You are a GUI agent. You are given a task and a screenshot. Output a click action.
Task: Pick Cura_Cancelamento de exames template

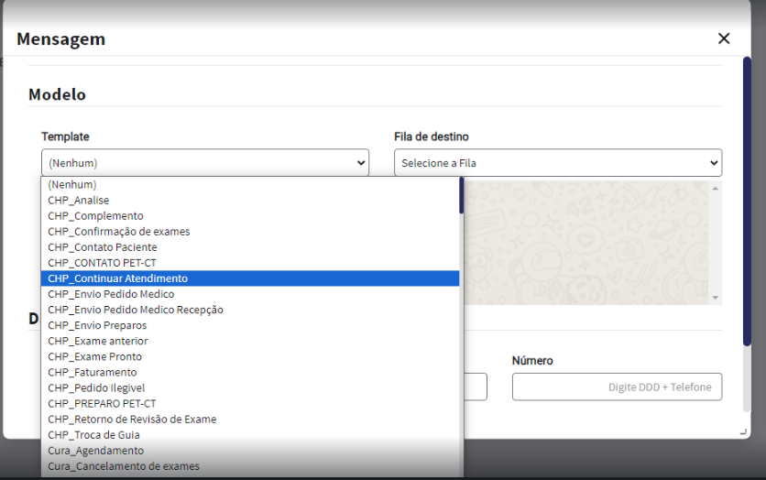(x=250, y=466)
